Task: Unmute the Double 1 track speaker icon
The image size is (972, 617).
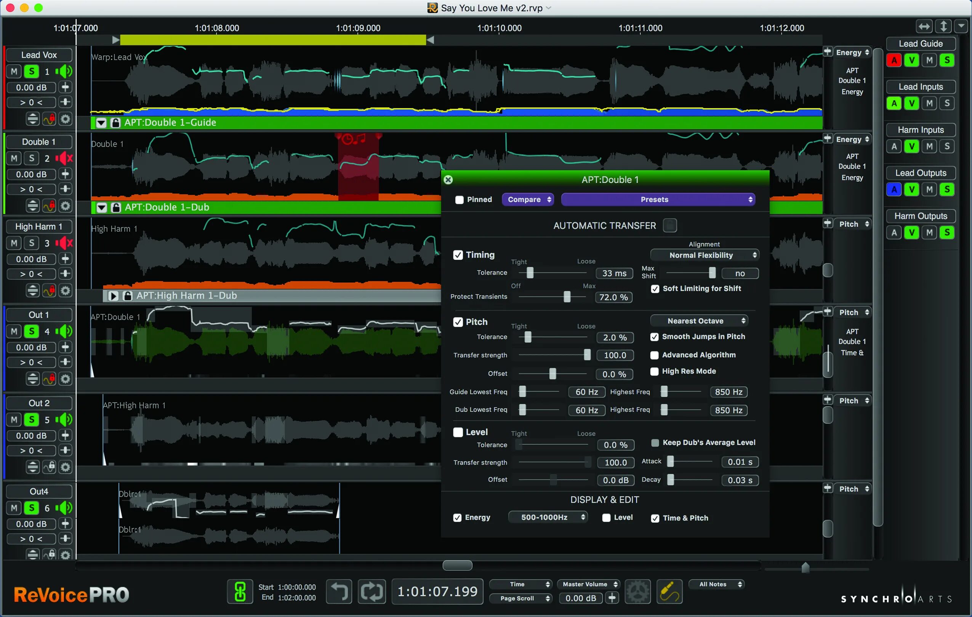Action: [x=64, y=158]
